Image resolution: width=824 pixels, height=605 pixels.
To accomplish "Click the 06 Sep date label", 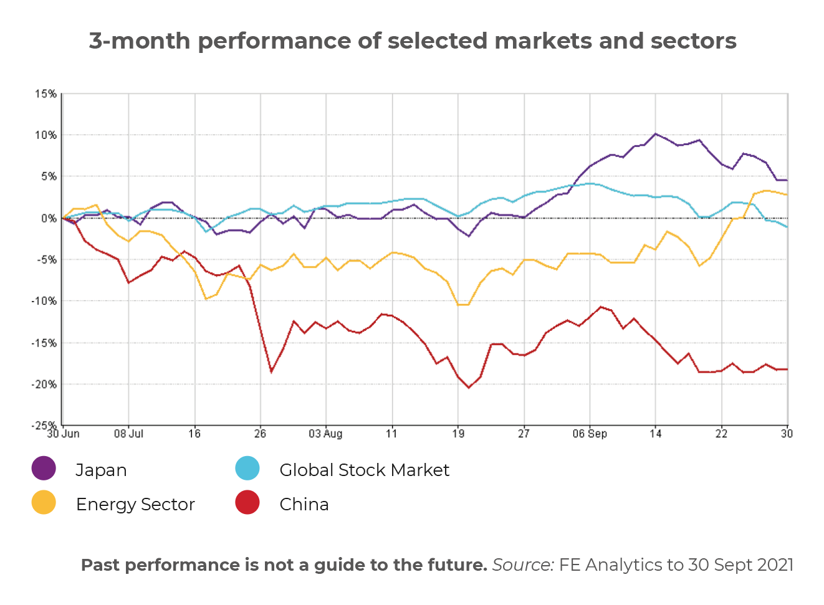I will pos(590,434).
